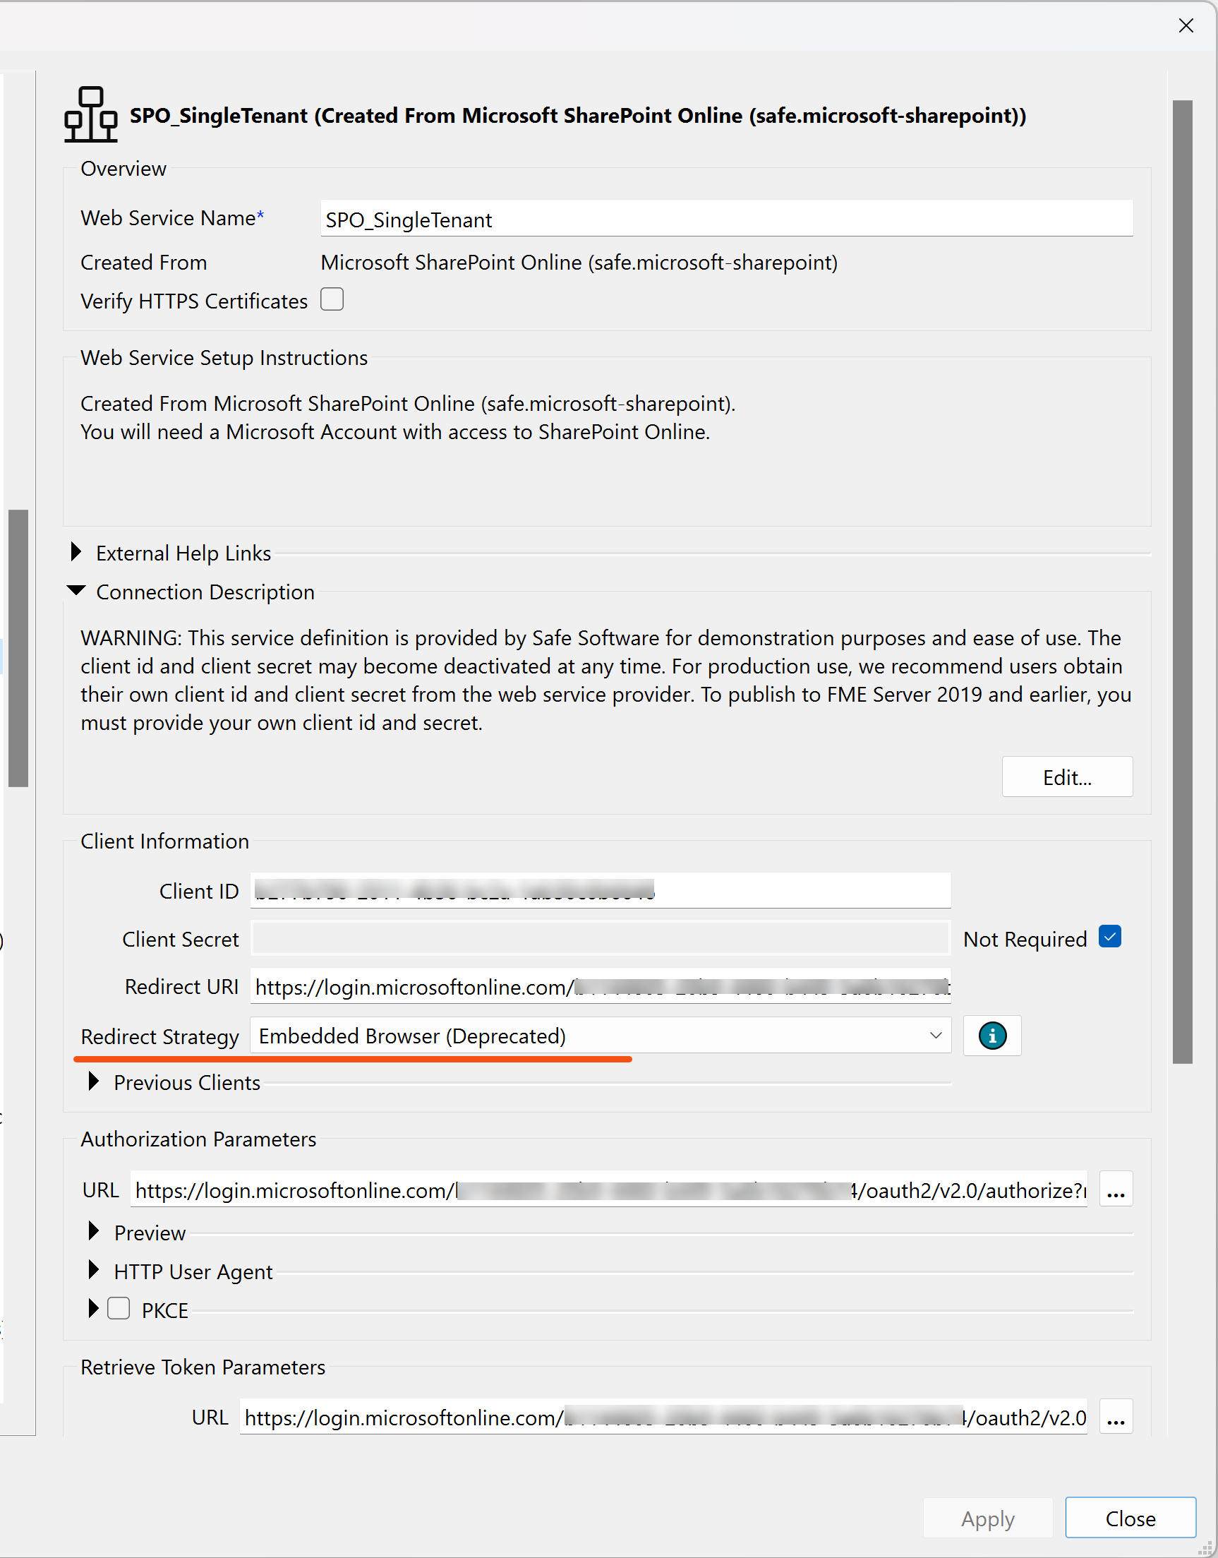
Task: Click the Authorization Parameters URL field
Action: tap(609, 1190)
